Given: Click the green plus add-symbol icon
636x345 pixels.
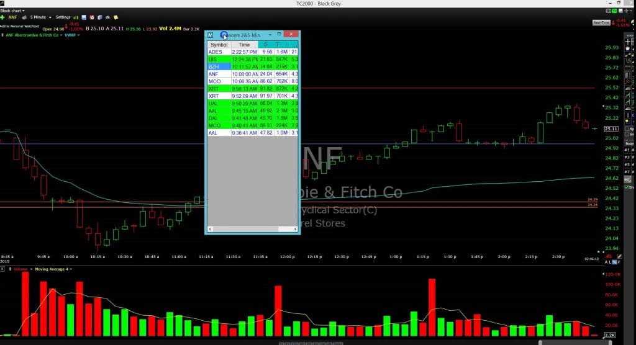Looking at the screenshot, I should click(2, 17).
